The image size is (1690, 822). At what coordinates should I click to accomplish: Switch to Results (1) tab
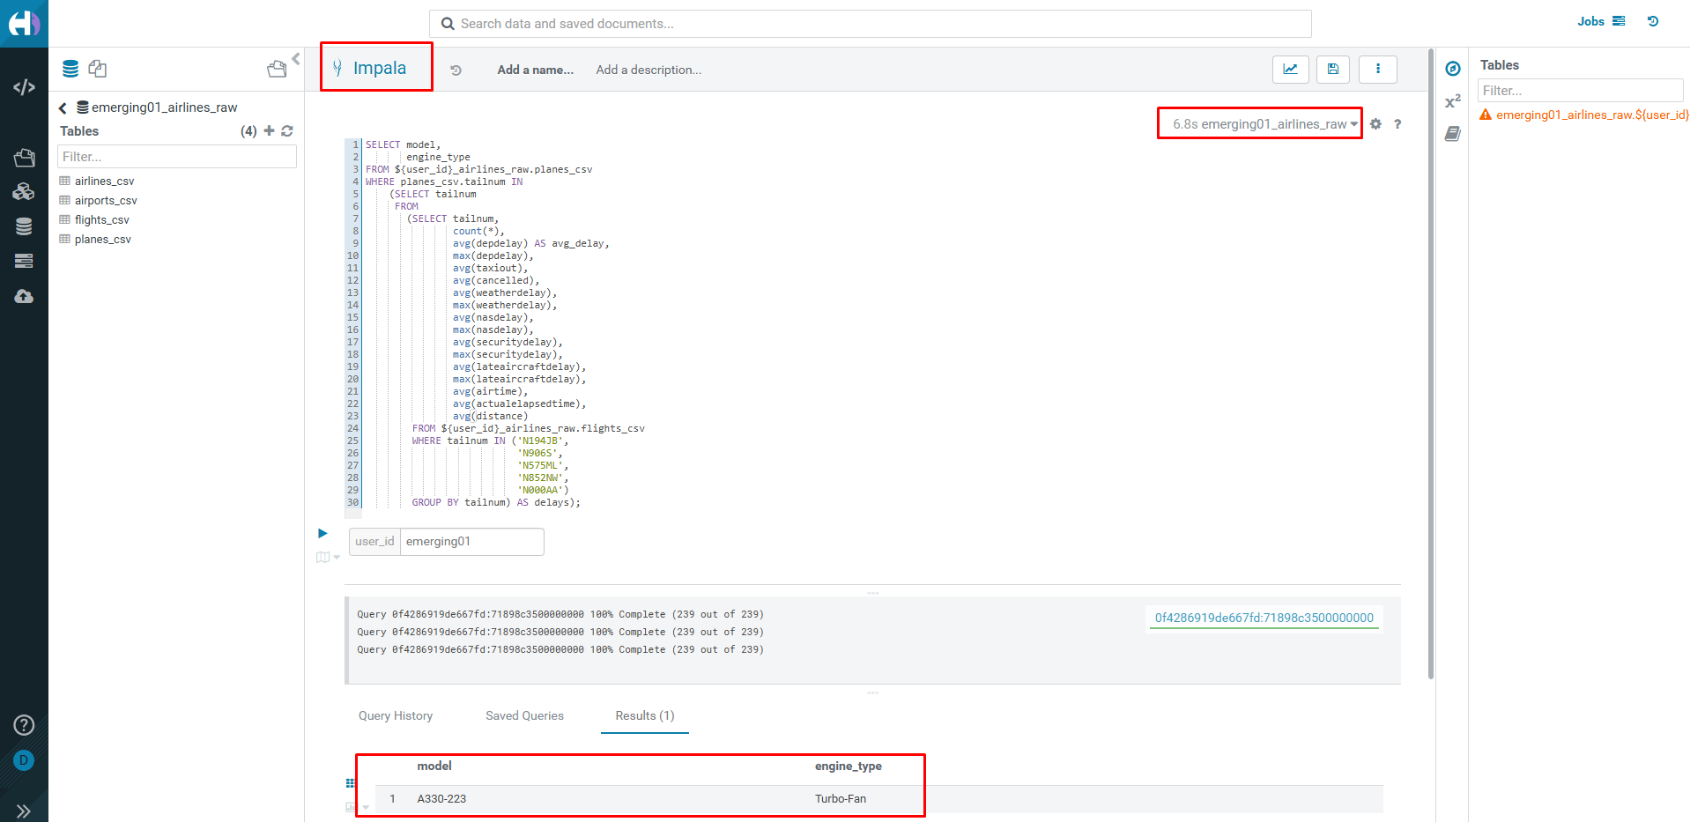coord(645,715)
